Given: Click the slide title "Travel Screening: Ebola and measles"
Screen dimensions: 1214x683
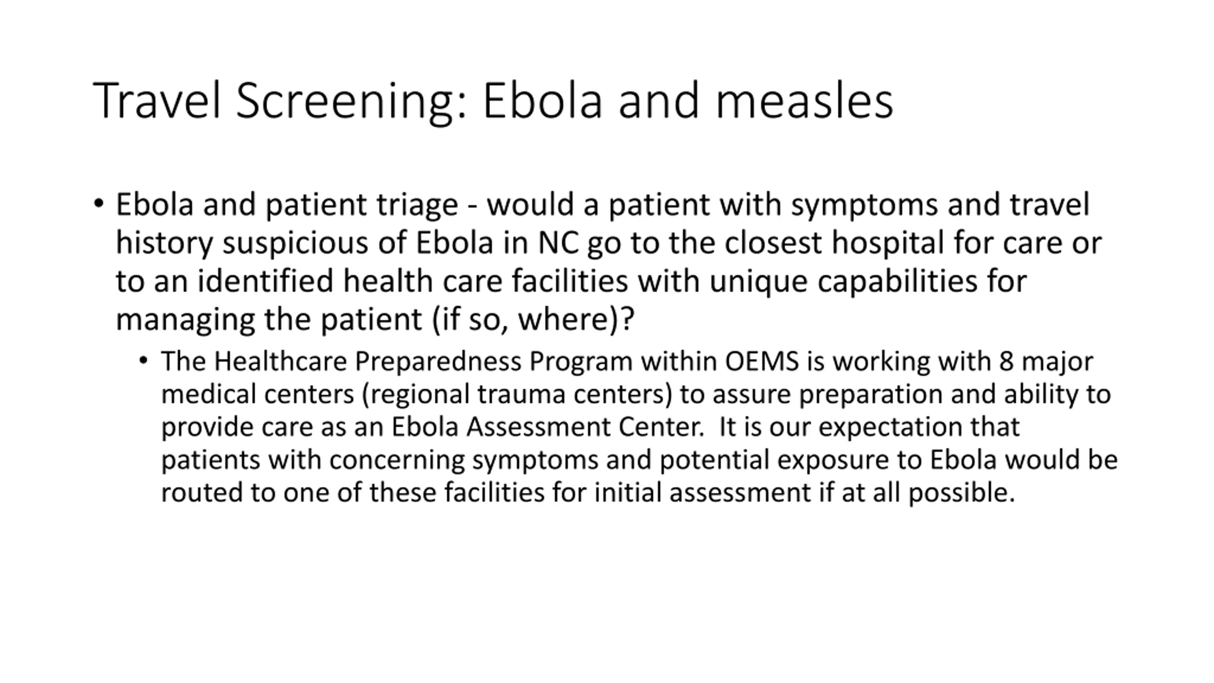Looking at the screenshot, I should click(x=493, y=101).
